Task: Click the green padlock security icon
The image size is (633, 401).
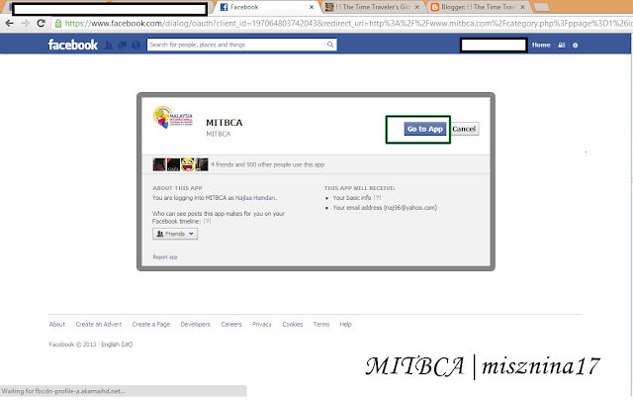Action: click(58, 24)
